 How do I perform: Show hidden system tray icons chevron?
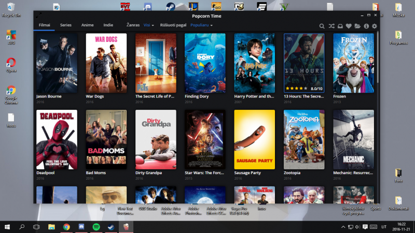click(x=343, y=227)
